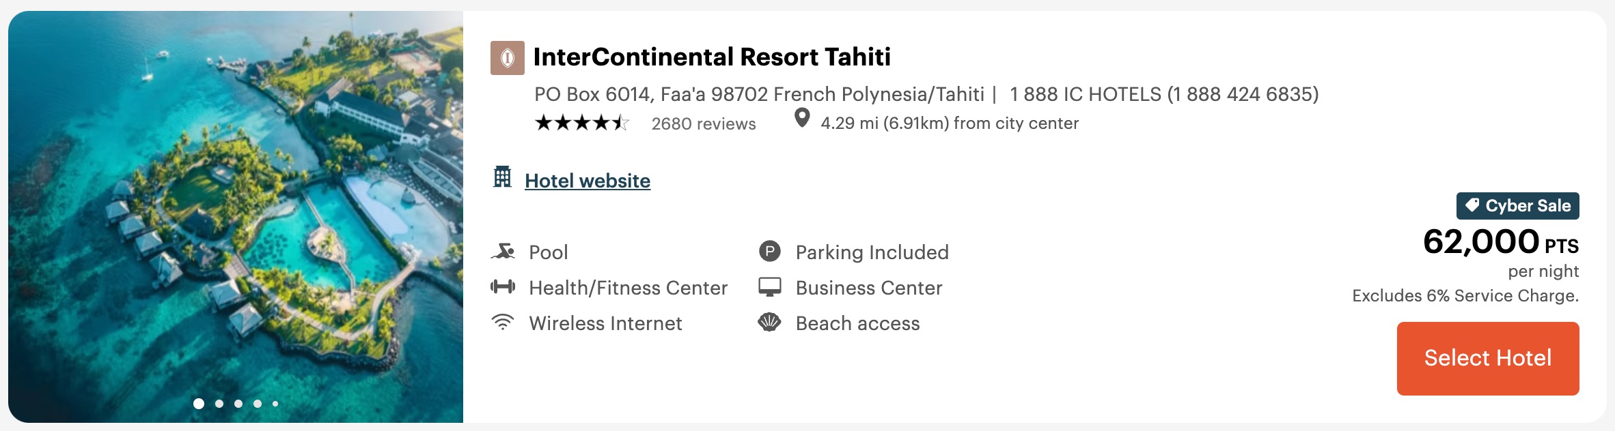Click the building icon beside Hotel website
The image size is (1615, 431).
click(503, 179)
